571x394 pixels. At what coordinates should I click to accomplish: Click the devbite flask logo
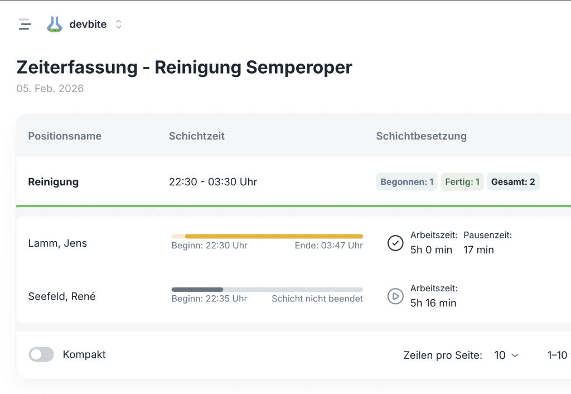pyautogui.click(x=54, y=25)
